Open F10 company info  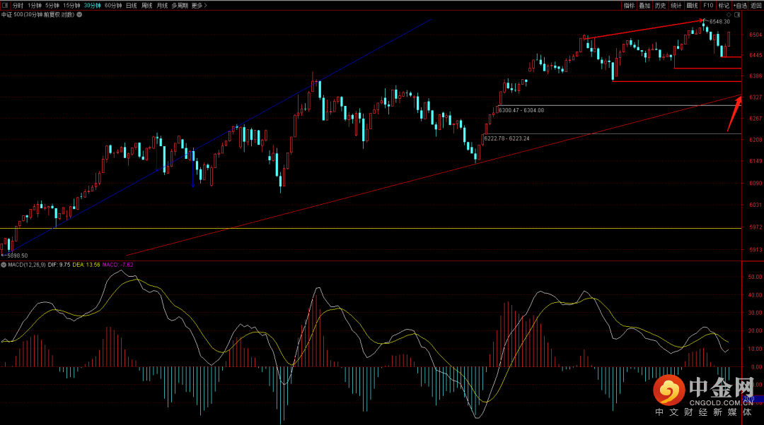coord(708,6)
